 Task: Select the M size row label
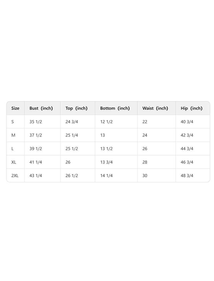coord(13,135)
